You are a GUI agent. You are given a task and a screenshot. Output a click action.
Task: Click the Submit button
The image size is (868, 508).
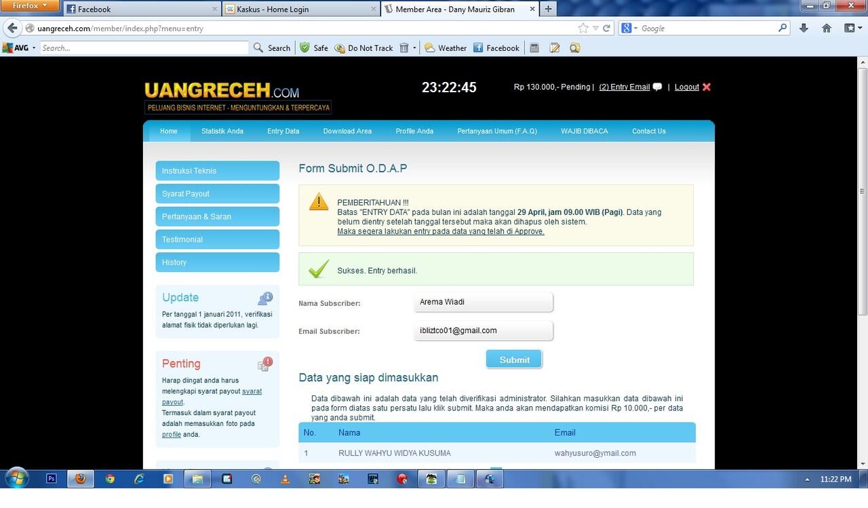[x=514, y=359]
